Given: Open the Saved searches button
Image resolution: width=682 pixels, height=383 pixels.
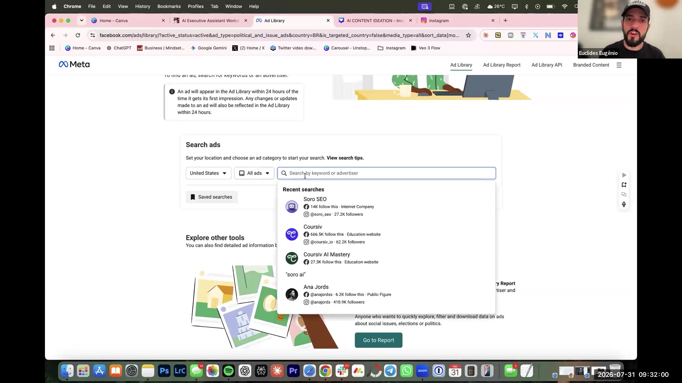Looking at the screenshot, I should tap(212, 197).
